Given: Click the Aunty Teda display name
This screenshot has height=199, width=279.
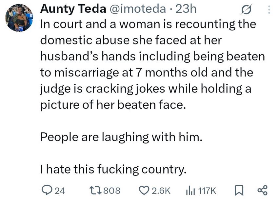Looking at the screenshot, I should pyautogui.click(x=73, y=9).
